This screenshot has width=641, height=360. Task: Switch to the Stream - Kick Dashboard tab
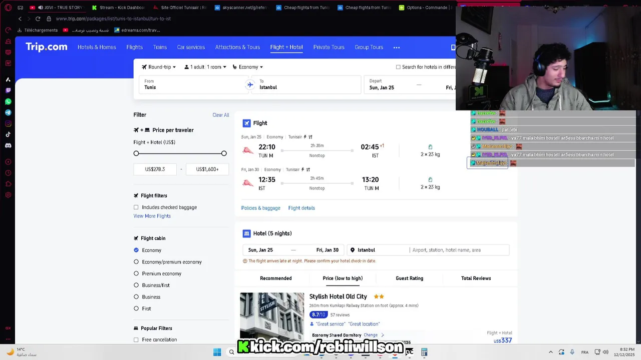(118, 7)
